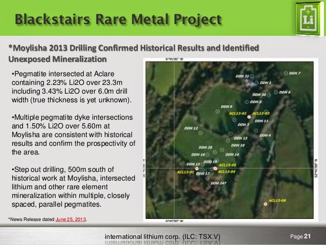The image size is (326, 245).
Task: Select the ACL13-05 drill hole marker
Action: point(216,168)
